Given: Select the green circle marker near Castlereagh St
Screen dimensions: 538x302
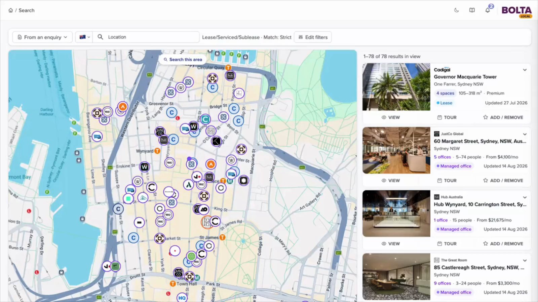Looking at the screenshot, I should (191, 256).
